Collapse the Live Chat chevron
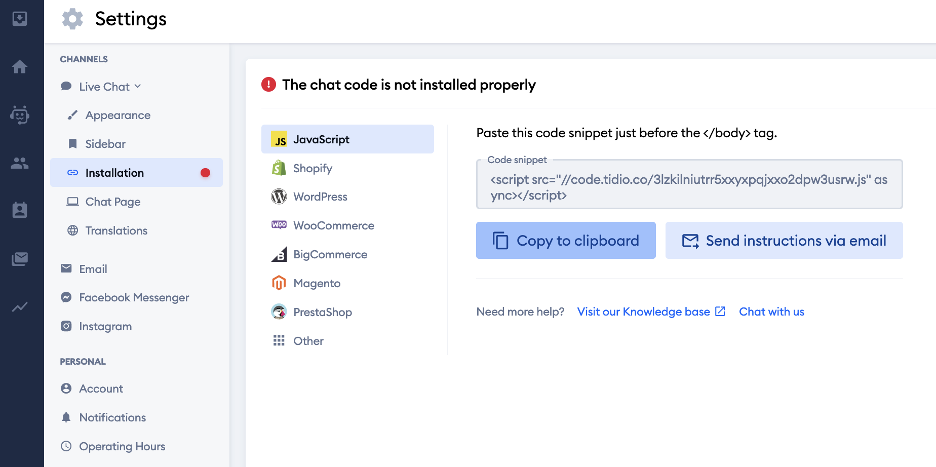Viewport: 936px width, 467px height. [x=138, y=87]
